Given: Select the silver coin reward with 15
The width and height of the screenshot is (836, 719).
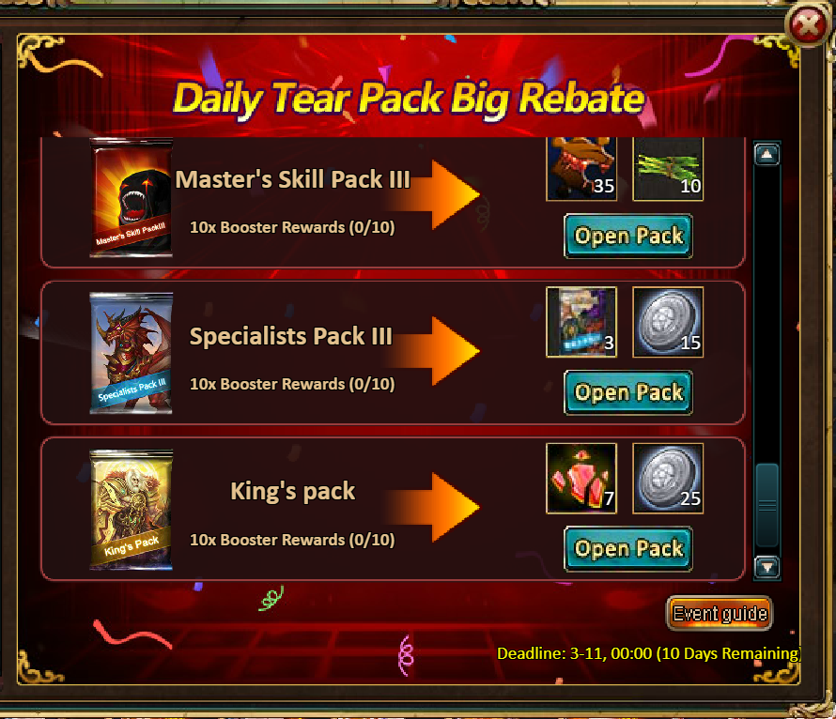Looking at the screenshot, I should click(668, 322).
